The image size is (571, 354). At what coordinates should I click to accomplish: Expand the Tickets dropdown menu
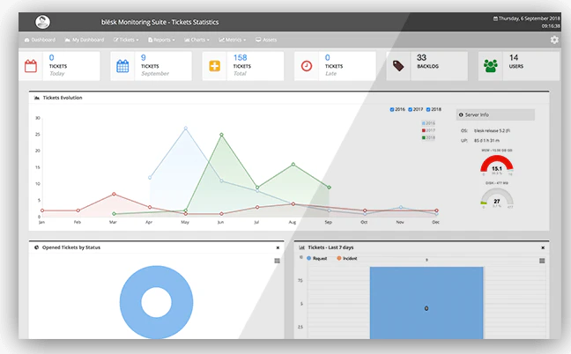coord(126,40)
